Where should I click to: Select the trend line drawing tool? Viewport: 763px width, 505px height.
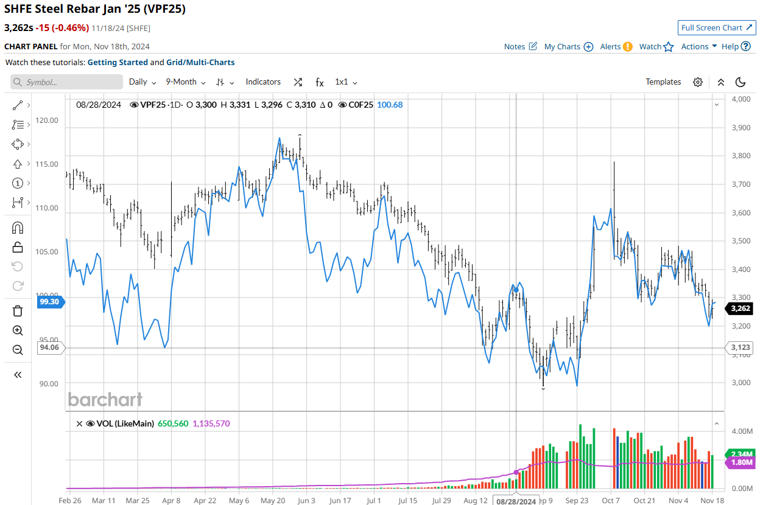pos(18,105)
